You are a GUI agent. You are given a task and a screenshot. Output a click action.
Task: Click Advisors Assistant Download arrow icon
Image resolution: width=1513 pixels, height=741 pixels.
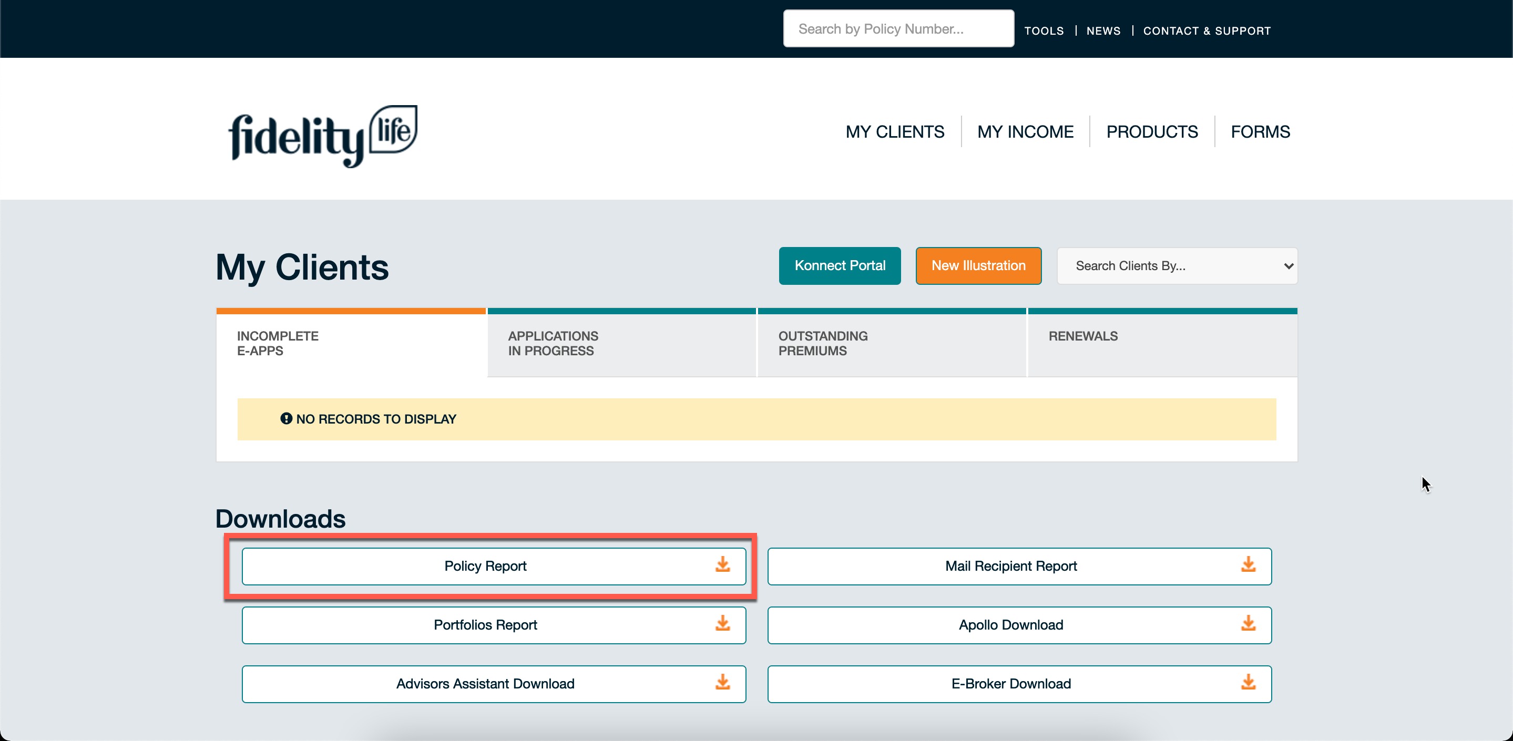722,682
